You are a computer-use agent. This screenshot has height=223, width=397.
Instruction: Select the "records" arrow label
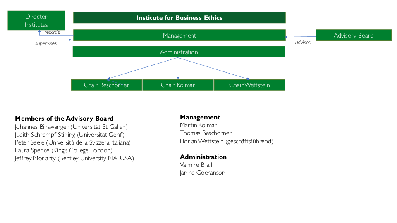[x=52, y=32]
